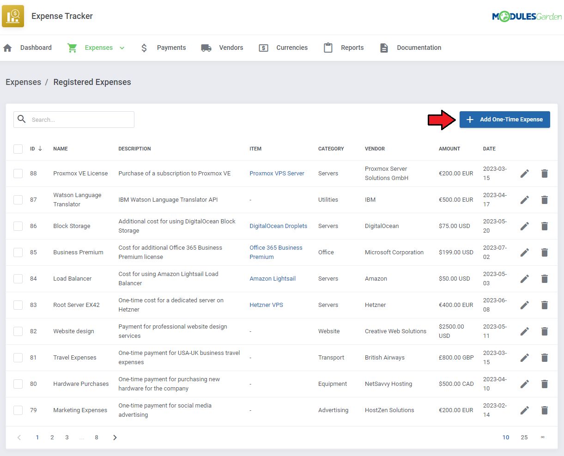Viewport: 564px width, 456px height.
Task: Check the box for expense ID 87
Action: coord(18,200)
